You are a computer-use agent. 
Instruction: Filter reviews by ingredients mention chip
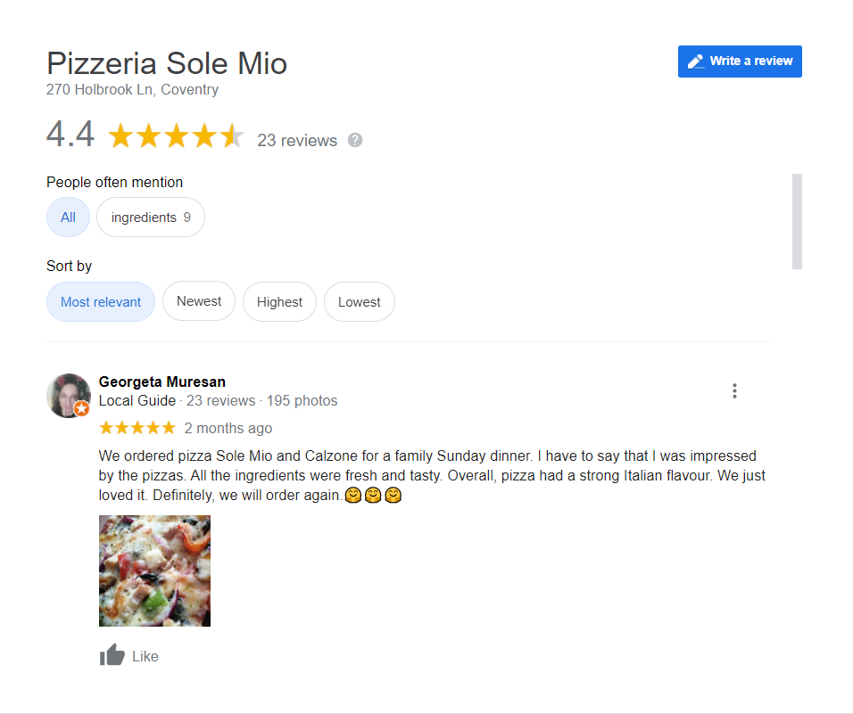(151, 217)
